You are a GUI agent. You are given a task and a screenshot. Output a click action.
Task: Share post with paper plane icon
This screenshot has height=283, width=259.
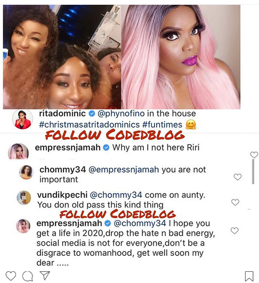point(45,276)
